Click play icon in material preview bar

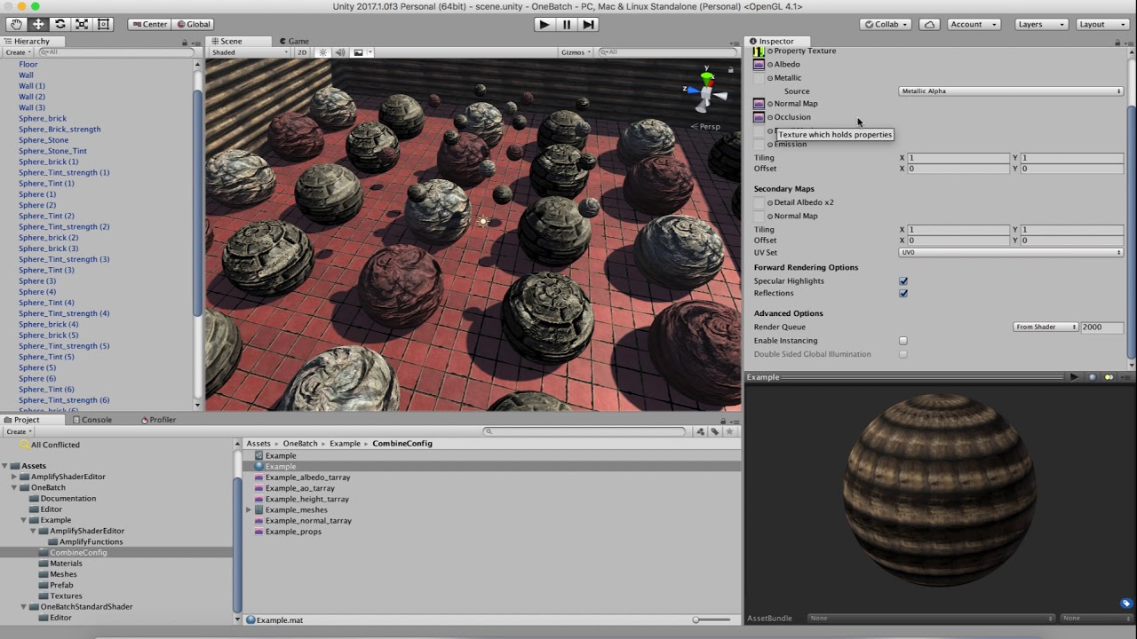1074,377
